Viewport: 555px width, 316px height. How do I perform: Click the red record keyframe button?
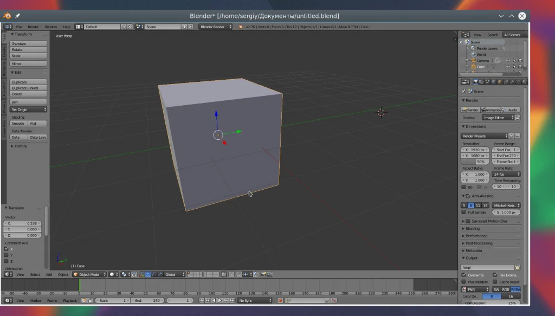(x=280, y=300)
